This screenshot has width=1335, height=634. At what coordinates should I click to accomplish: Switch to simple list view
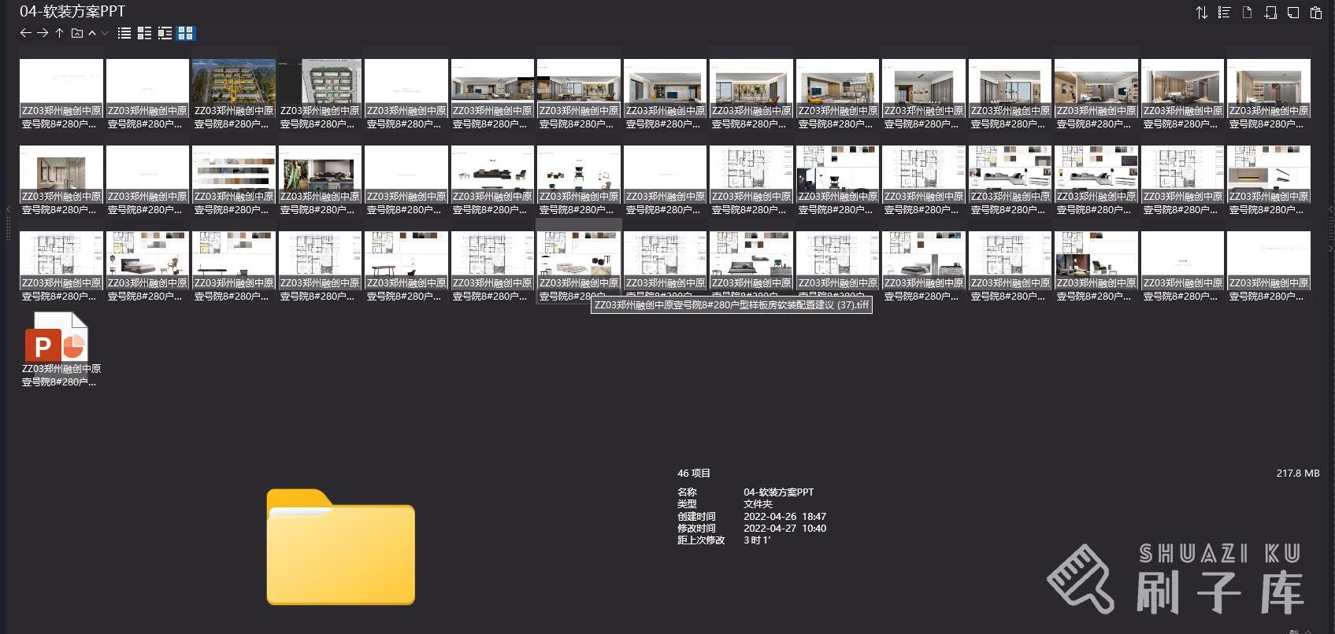coord(124,33)
